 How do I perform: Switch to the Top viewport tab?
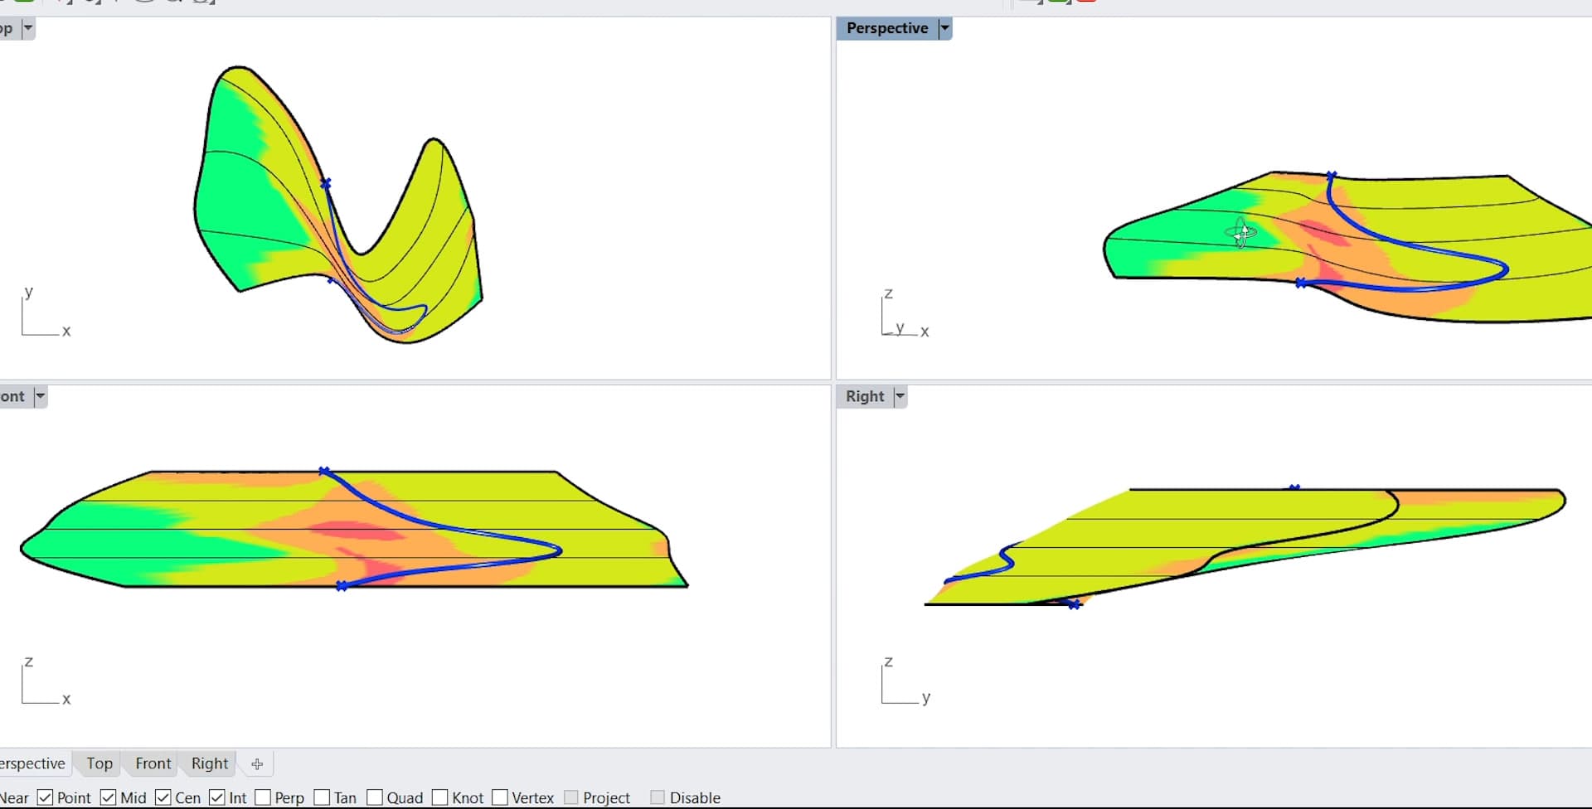tap(99, 763)
